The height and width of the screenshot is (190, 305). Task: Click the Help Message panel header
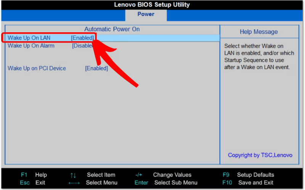pos(258,32)
